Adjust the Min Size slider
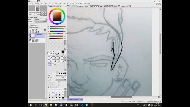The height and width of the screenshot is (107, 190). pos(60,78)
